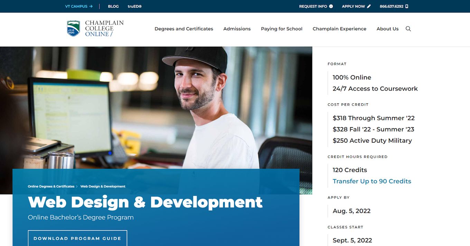Click the Apply Now pencil icon
Image resolution: width=470 pixels, height=246 pixels.
point(369,6)
